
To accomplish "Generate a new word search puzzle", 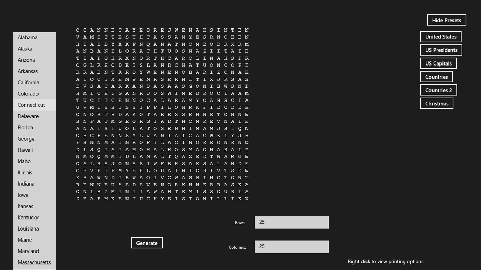I will (x=146, y=243).
